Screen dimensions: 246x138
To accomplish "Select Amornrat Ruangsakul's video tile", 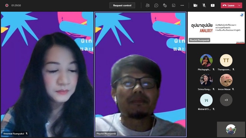I will tap(47, 74).
